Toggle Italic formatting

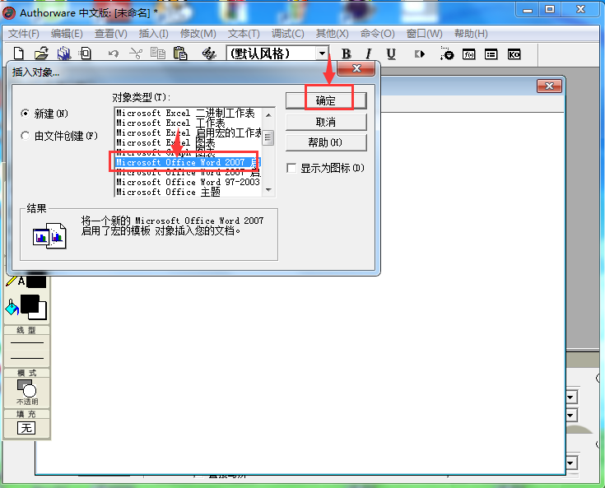click(369, 54)
